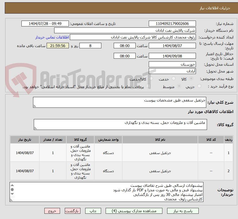Click the remaining days field showing 8
The width and height of the screenshot is (238, 219).
(x=90, y=46)
